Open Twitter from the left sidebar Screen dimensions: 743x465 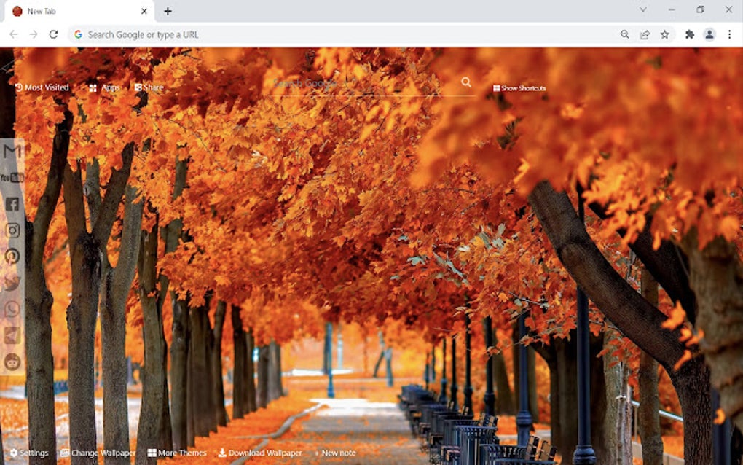[x=12, y=283]
